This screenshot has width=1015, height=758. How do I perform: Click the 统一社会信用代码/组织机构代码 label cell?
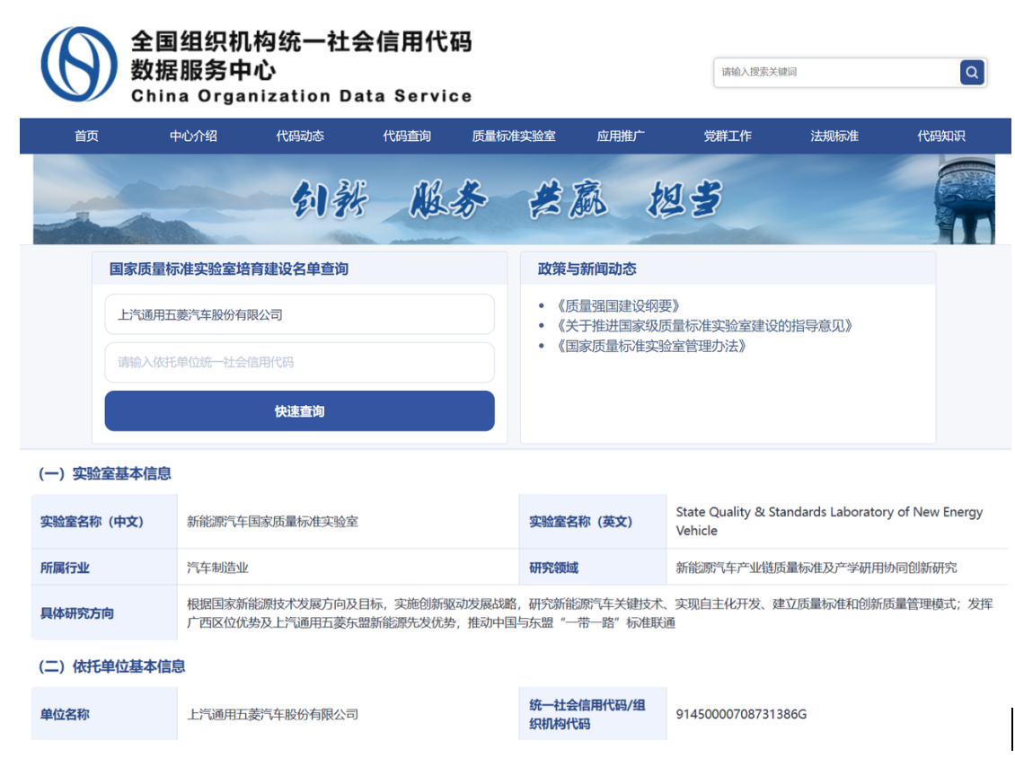(593, 714)
